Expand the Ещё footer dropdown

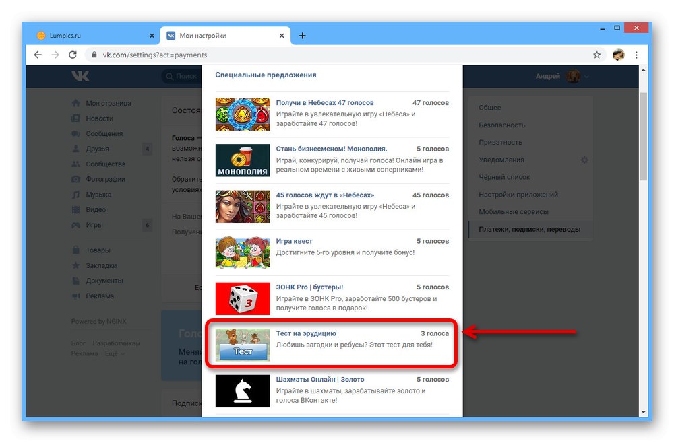115,353
